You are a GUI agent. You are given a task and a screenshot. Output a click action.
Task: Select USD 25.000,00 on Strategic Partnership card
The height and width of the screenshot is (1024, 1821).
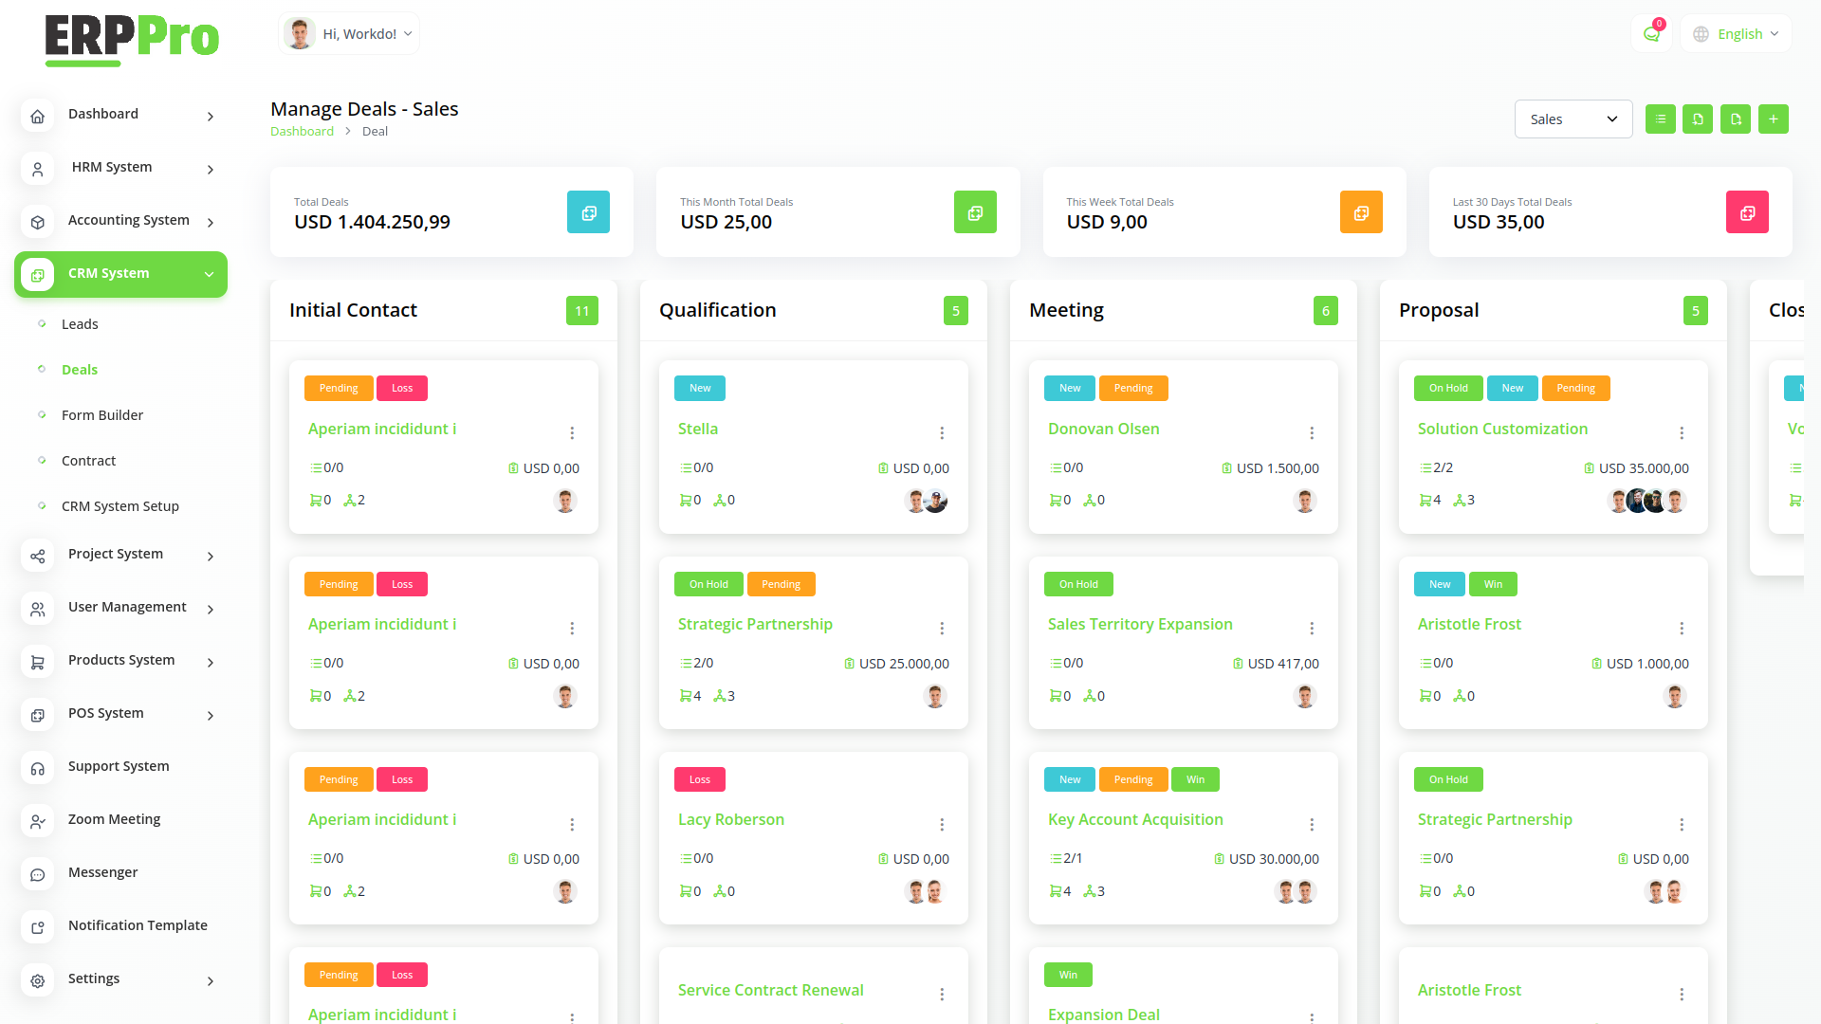pos(904,664)
